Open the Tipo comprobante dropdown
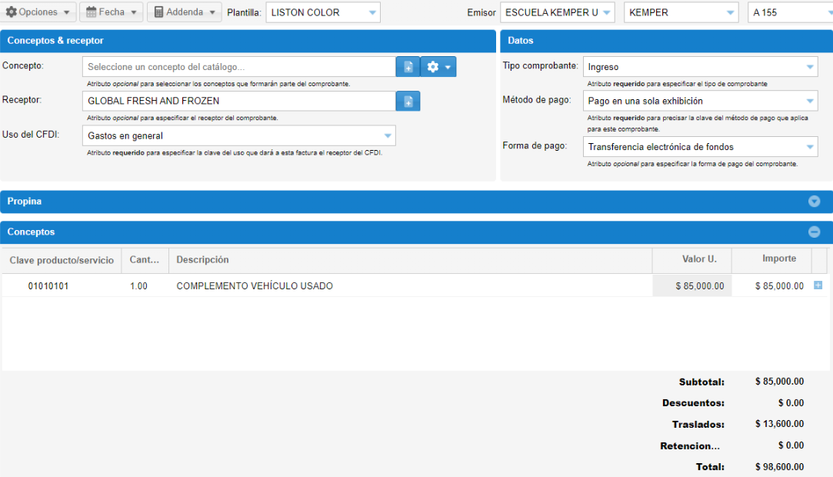 [x=700, y=67]
